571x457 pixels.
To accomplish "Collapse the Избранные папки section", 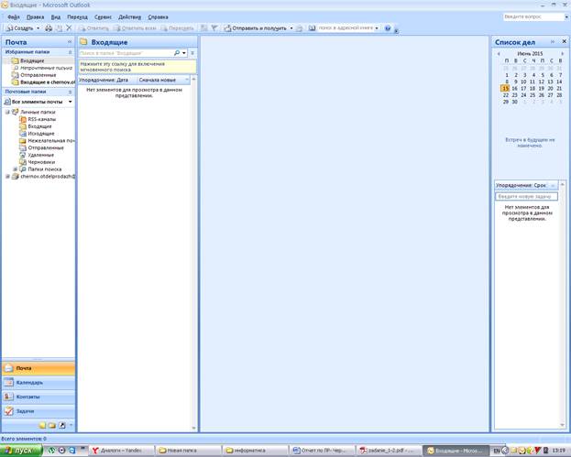I will (x=71, y=52).
